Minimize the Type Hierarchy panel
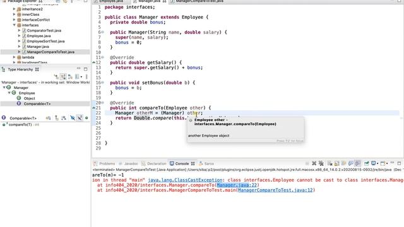The height and width of the screenshot is (227, 404). 78,69
